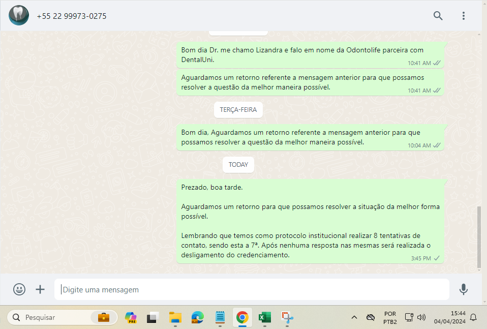Select the 'Bom dia Dr. me chamo Lizandra' message
This screenshot has height=329, width=487.
click(310, 55)
